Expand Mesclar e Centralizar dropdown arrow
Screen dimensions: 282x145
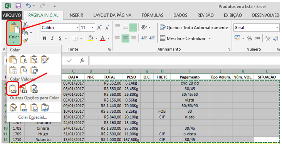tap(210, 38)
